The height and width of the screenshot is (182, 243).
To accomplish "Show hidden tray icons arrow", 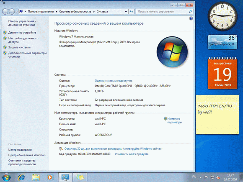I will pyautogui.click(x=201, y=177).
